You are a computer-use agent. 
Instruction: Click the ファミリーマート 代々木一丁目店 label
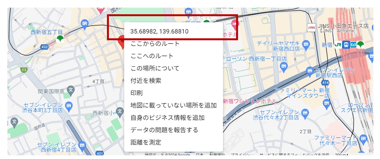coord(336,140)
